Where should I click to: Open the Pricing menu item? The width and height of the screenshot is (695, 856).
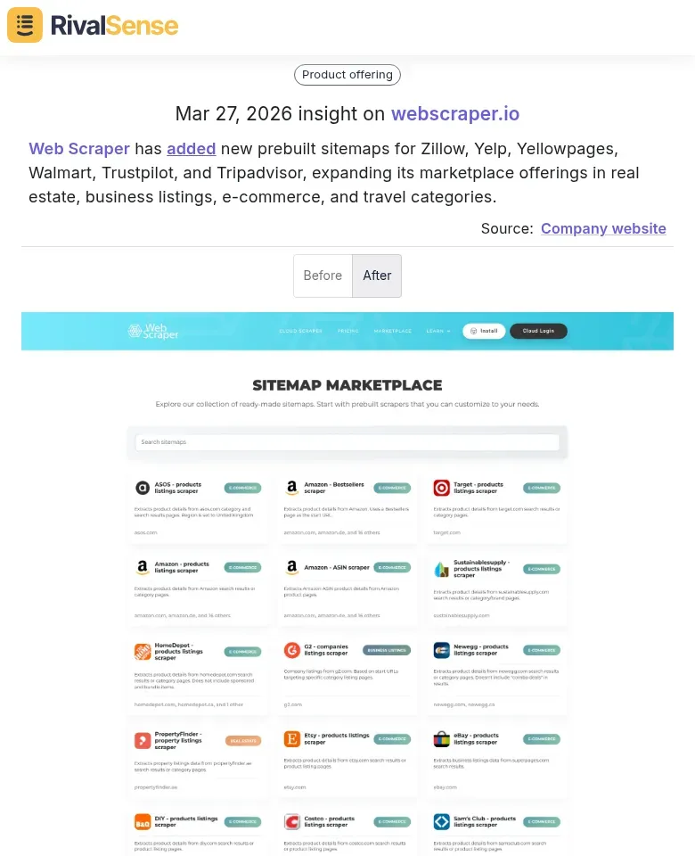pos(347,331)
